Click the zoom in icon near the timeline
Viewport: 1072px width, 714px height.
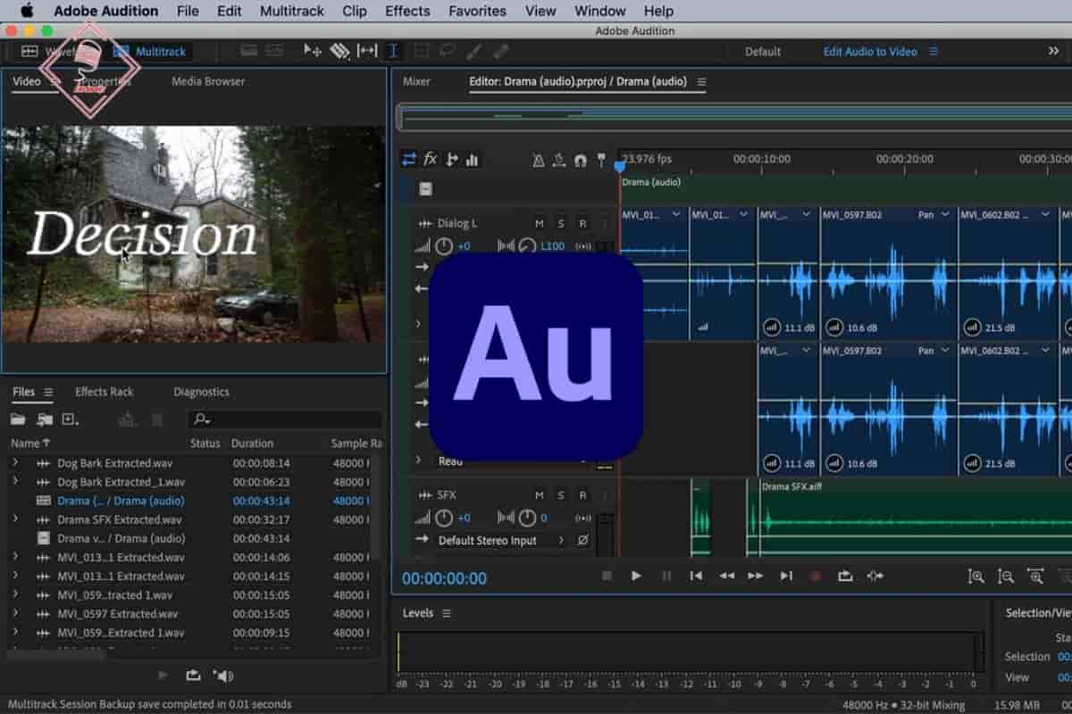pos(976,576)
